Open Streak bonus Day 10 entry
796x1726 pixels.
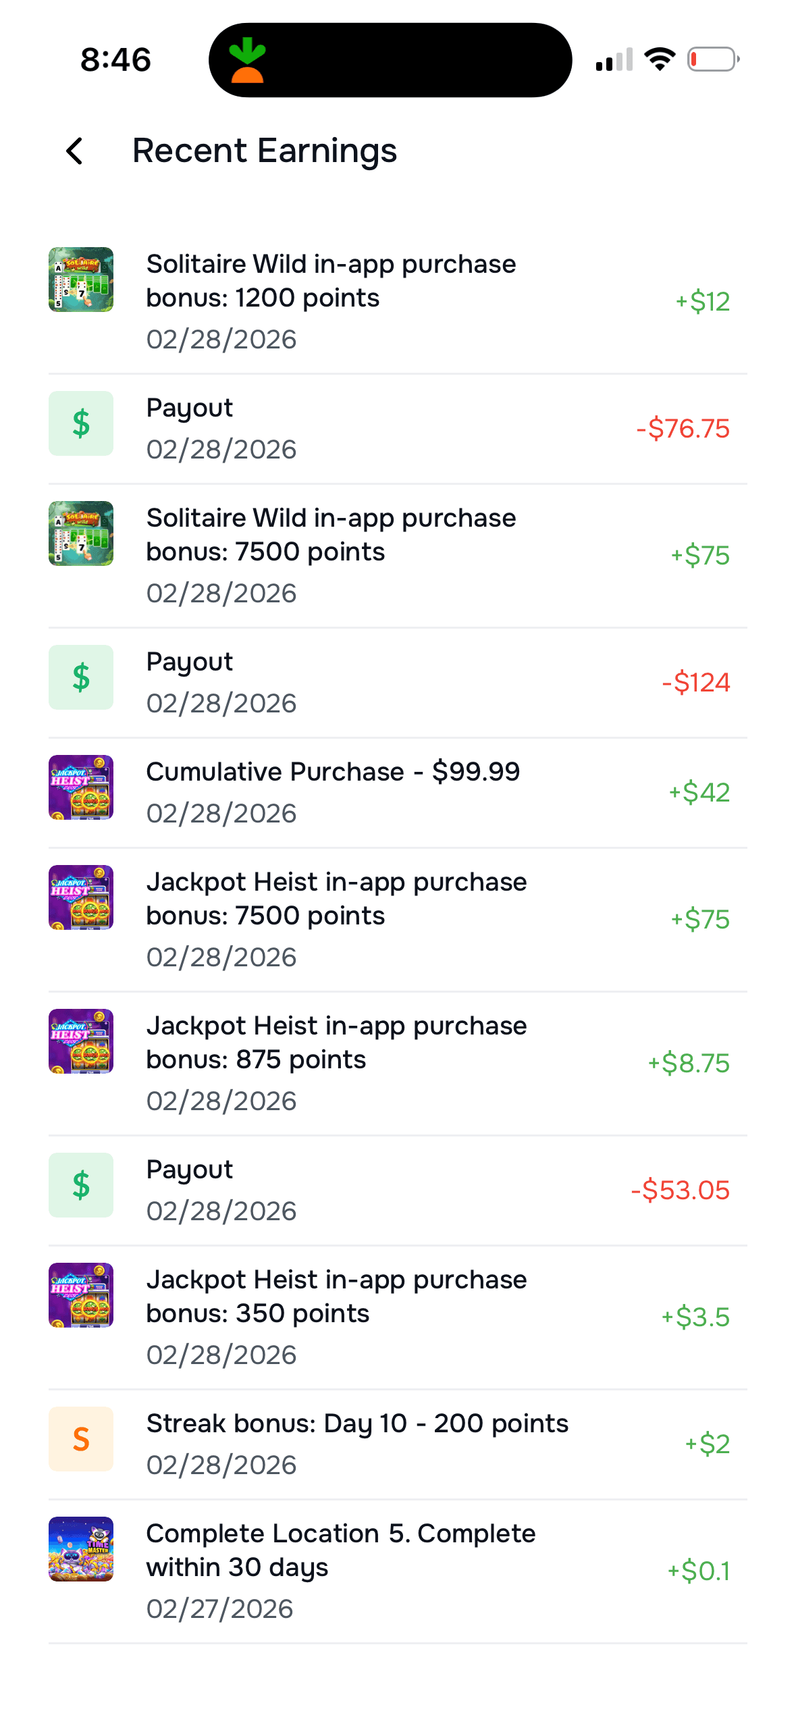pyautogui.click(x=398, y=1444)
